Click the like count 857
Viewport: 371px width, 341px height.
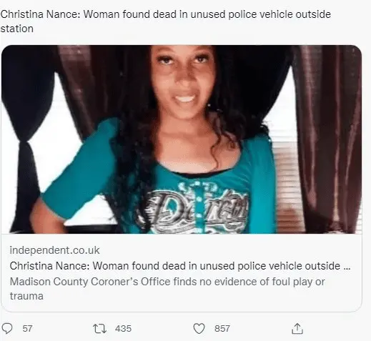[x=222, y=329]
